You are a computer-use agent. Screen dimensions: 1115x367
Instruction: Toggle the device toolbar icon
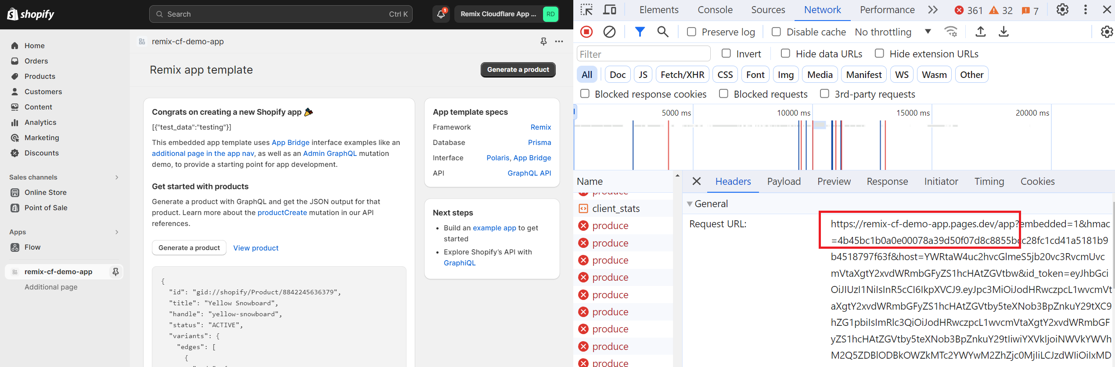610,10
